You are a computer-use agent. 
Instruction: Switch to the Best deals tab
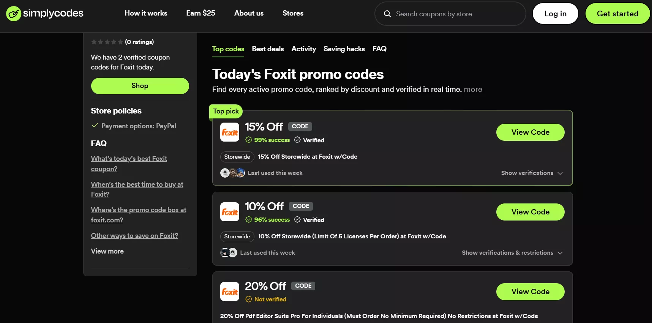tap(268, 49)
